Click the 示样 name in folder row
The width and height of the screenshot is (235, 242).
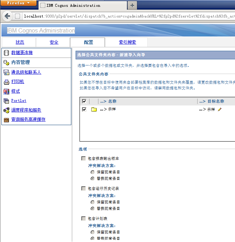tap(112, 109)
